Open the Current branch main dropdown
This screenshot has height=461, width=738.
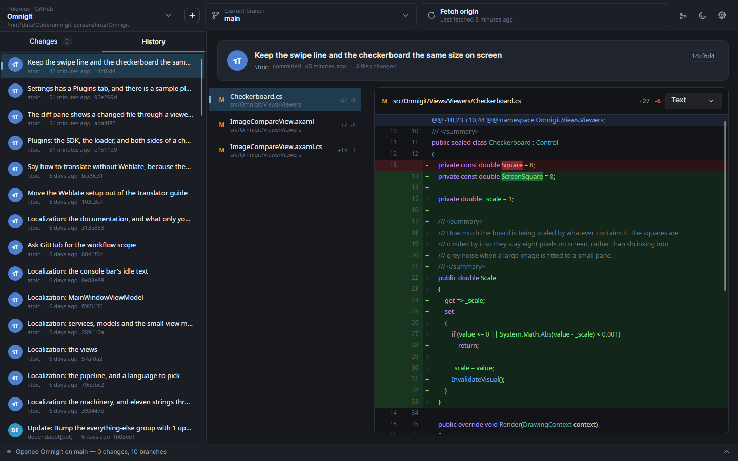[312, 15]
